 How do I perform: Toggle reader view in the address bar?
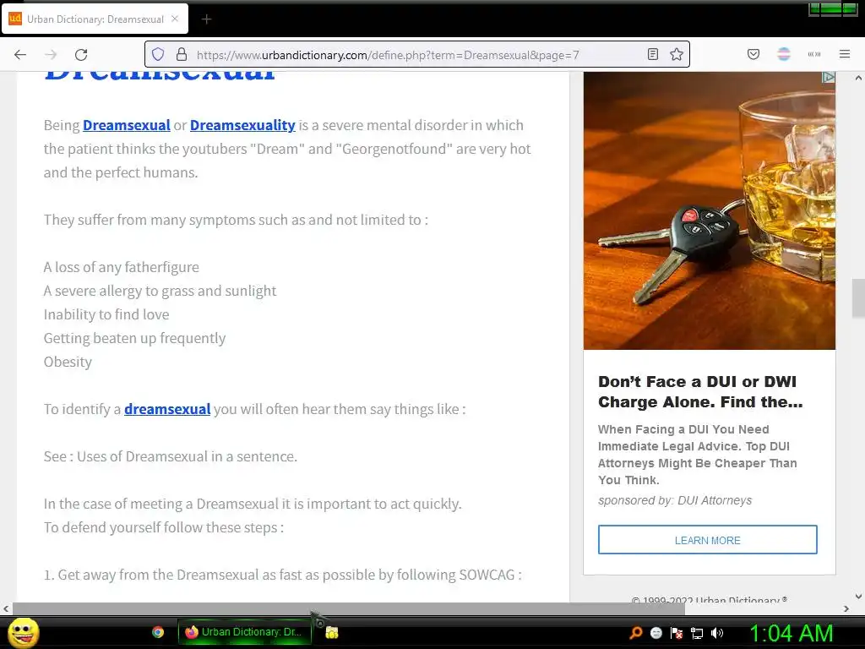click(653, 55)
